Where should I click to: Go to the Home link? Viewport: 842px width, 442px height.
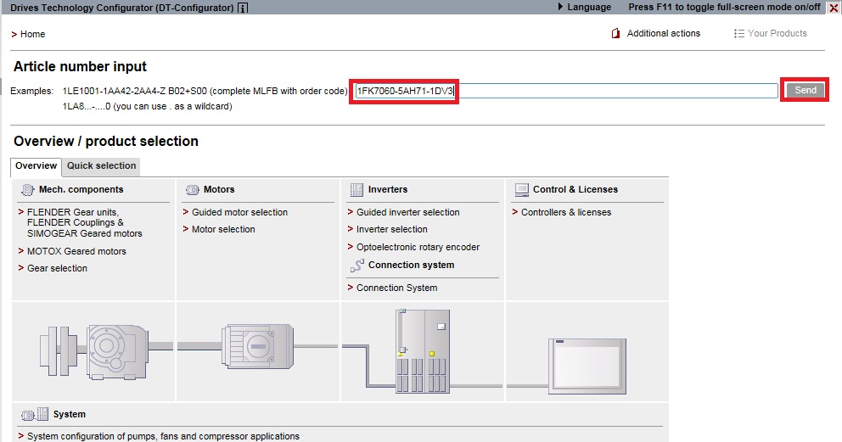pos(32,34)
